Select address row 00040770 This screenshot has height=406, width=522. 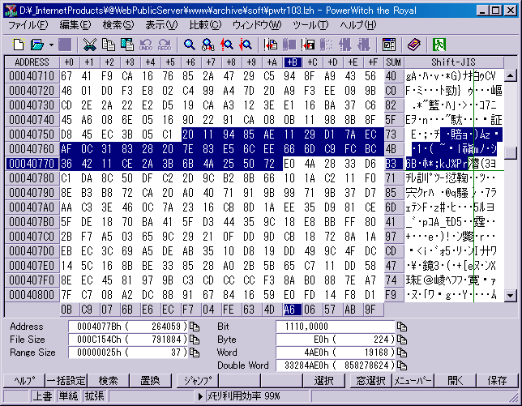[32, 164]
